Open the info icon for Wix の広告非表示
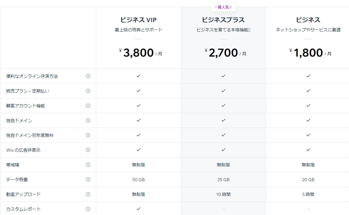Image resolution: width=349 pixels, height=215 pixels. coord(88,150)
